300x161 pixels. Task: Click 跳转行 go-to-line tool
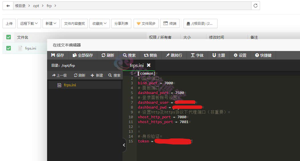pyautogui.click(x=174, y=55)
